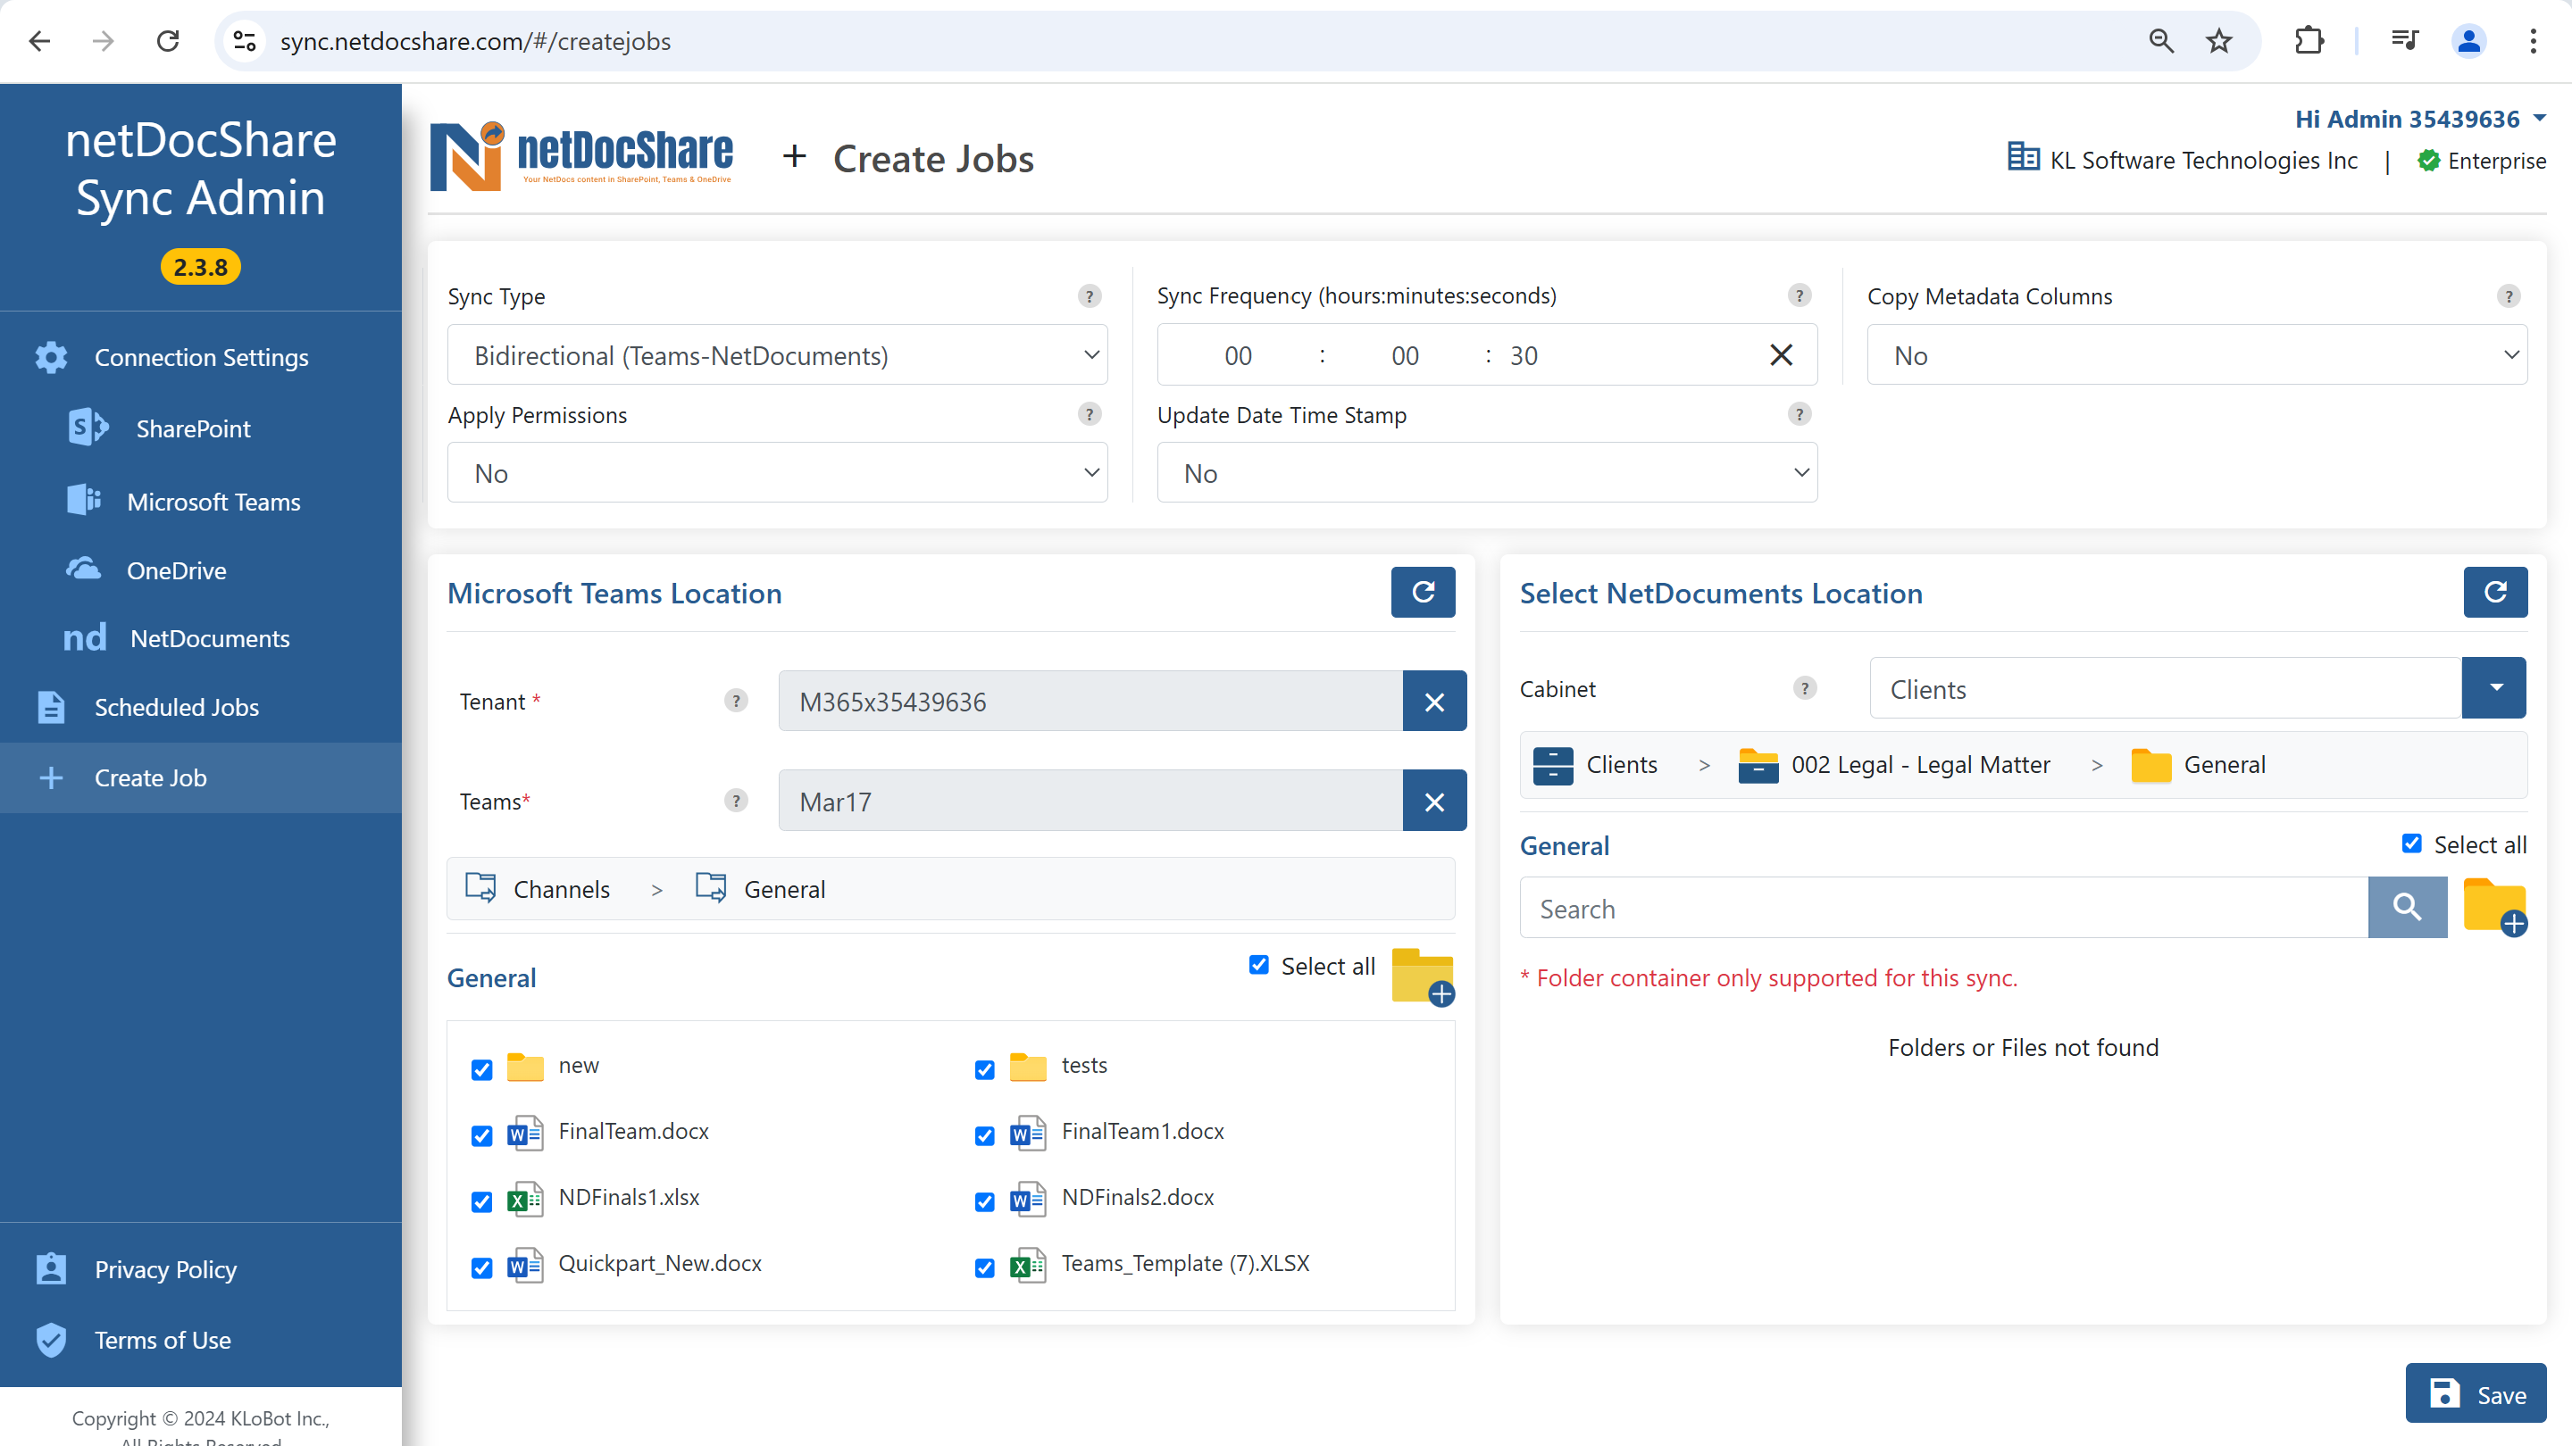The height and width of the screenshot is (1446, 2572).
Task: Uncheck Teams_Template (7).XLSX checkbox
Action: pyautogui.click(x=984, y=1267)
